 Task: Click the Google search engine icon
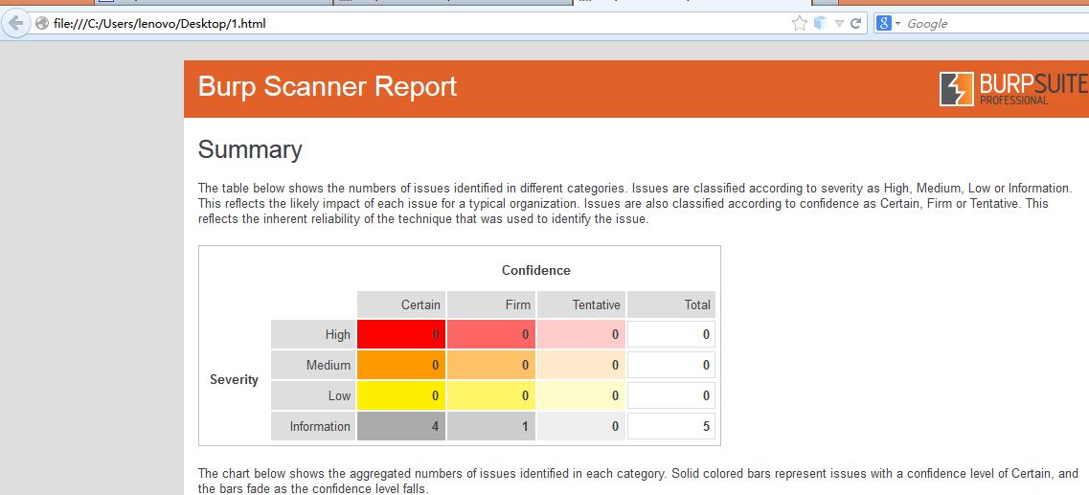point(883,24)
